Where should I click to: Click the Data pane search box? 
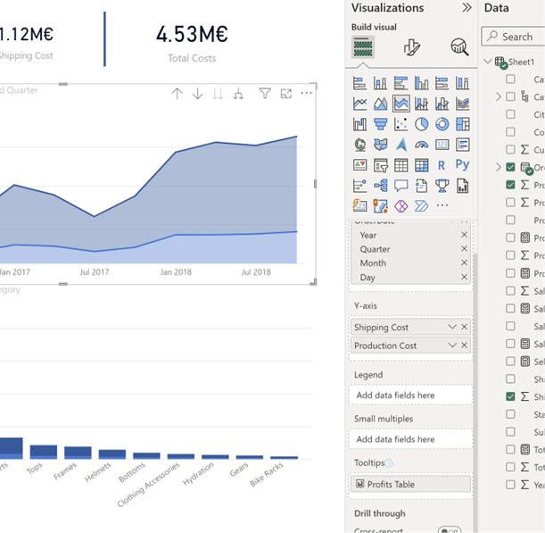pos(514,37)
